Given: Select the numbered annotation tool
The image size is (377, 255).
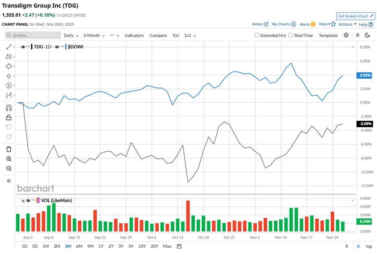Looking at the screenshot, I should [x=8, y=86].
